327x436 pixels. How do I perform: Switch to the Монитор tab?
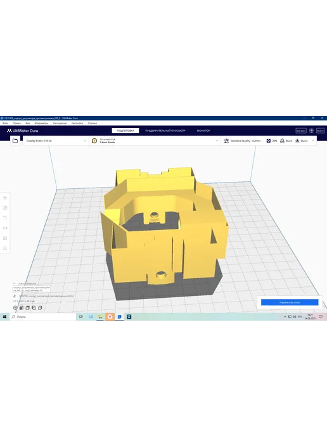(203, 131)
